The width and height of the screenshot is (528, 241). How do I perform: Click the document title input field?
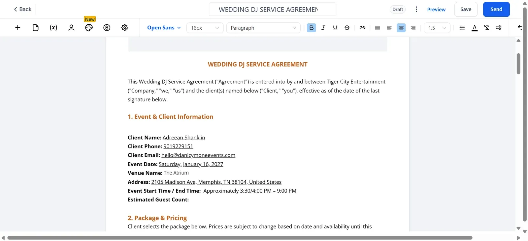point(273,9)
